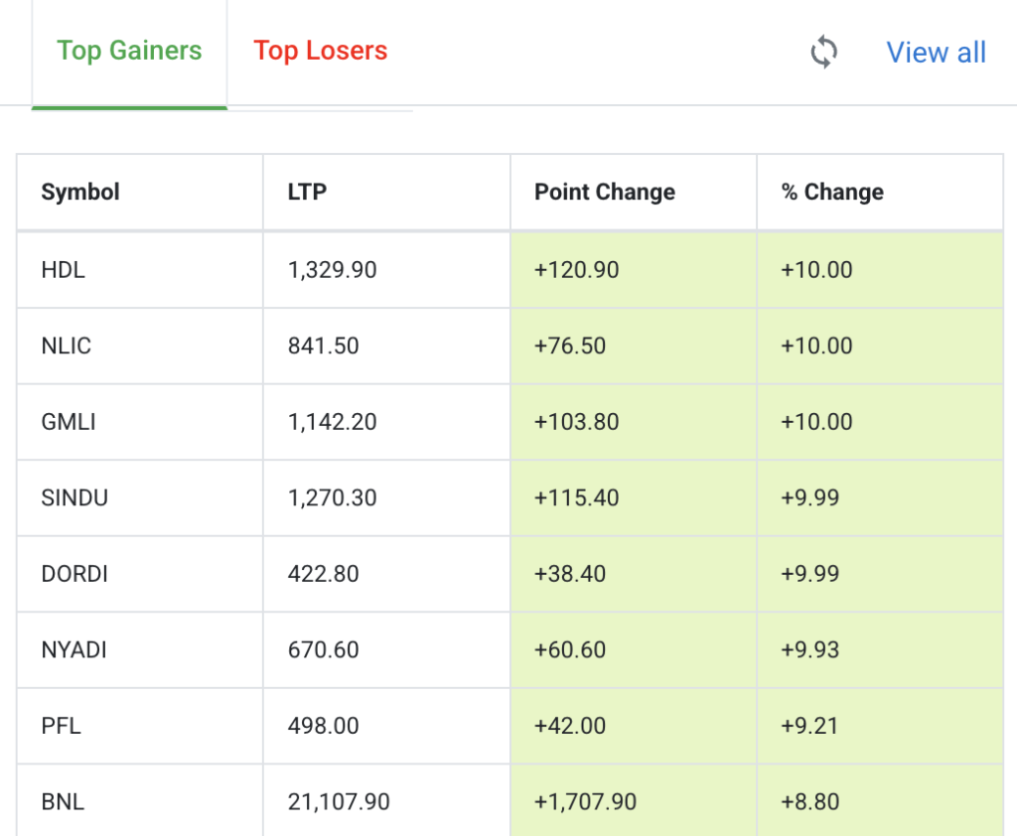The image size is (1017, 836).
Task: Click the refresh icon
Action: point(823,52)
